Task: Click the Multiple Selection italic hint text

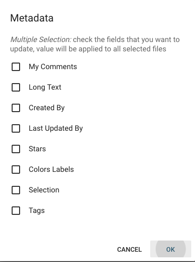Action: [41, 40]
